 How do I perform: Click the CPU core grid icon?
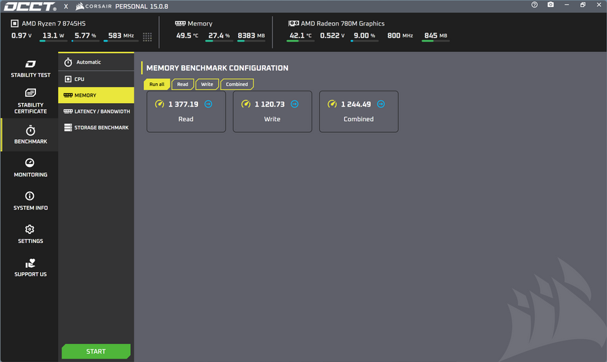[147, 37]
